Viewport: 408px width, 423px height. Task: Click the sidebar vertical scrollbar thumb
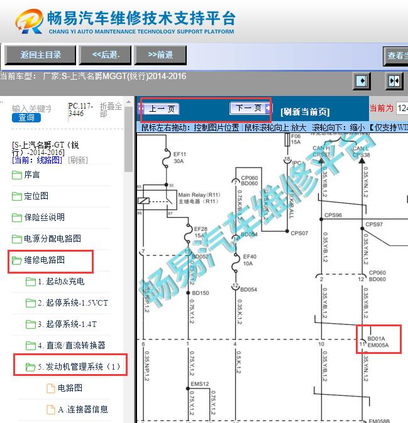tap(129, 139)
